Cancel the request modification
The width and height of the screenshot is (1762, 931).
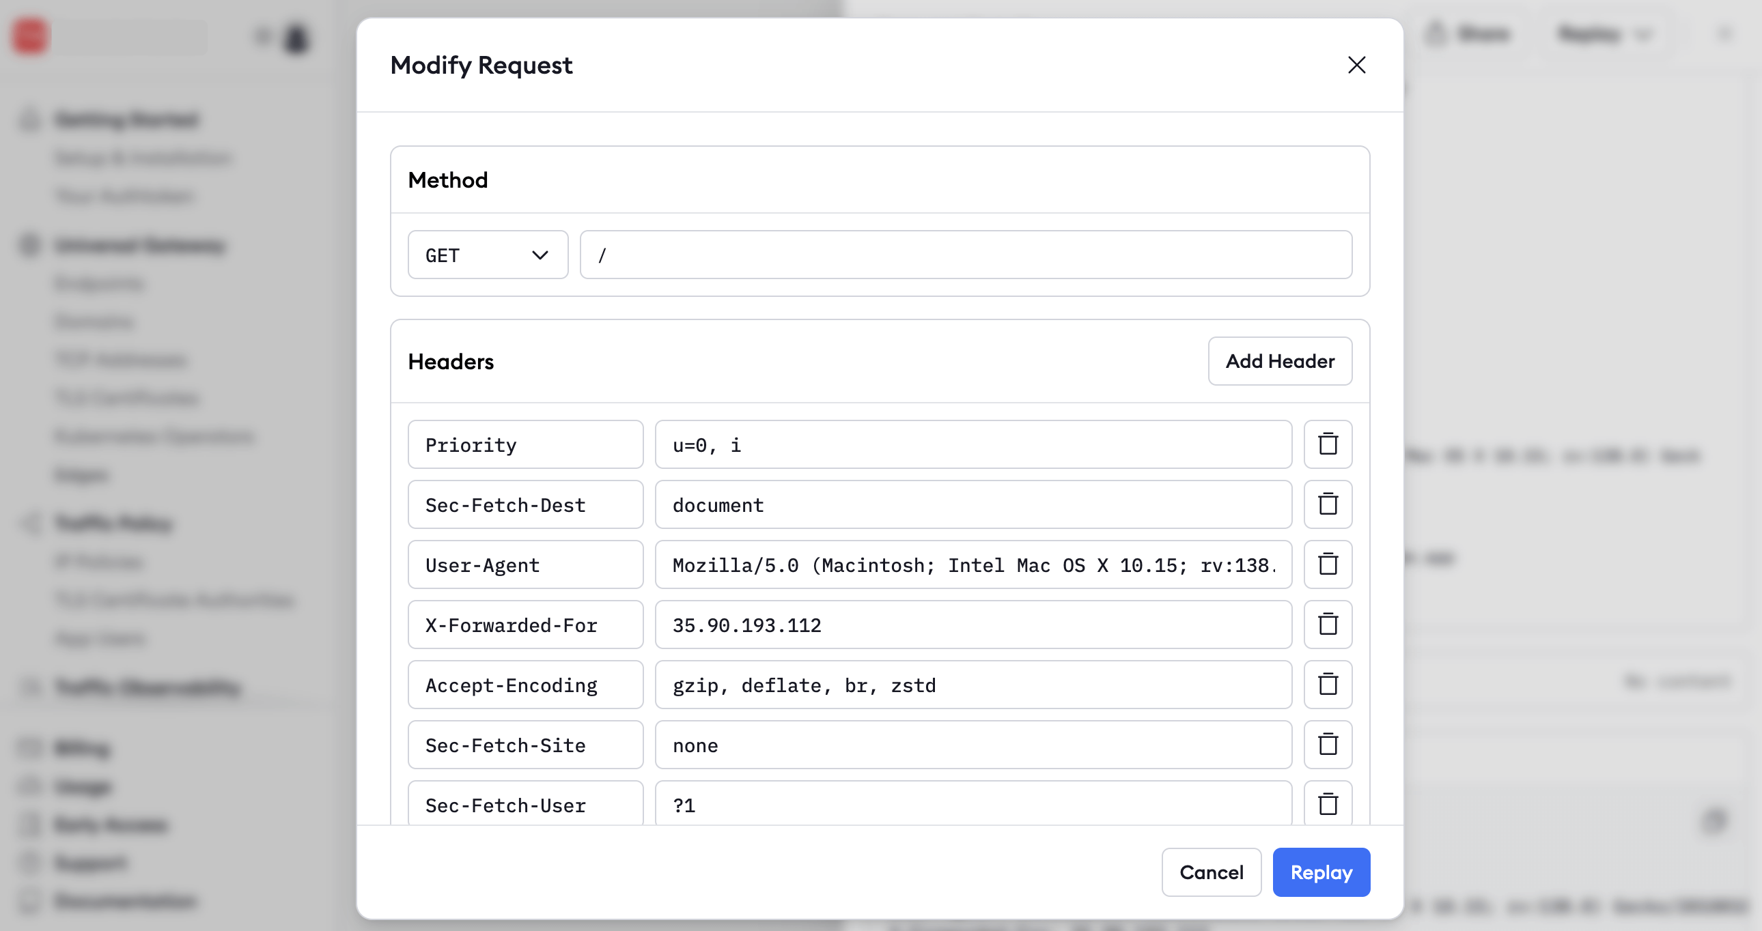pos(1211,872)
